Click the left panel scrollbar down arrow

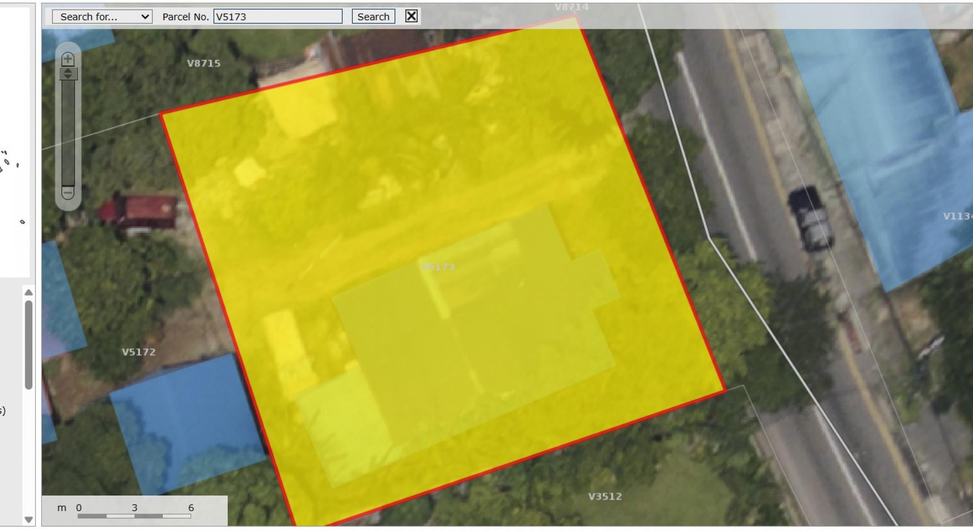29,519
